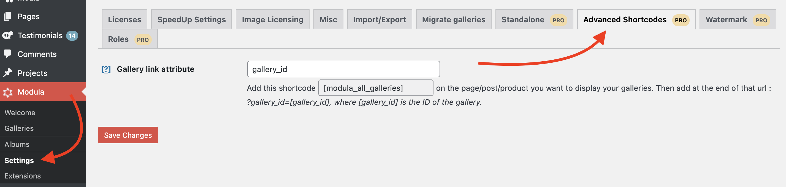Click the PRO badge on Roles tab
The height and width of the screenshot is (187, 786).
point(142,40)
